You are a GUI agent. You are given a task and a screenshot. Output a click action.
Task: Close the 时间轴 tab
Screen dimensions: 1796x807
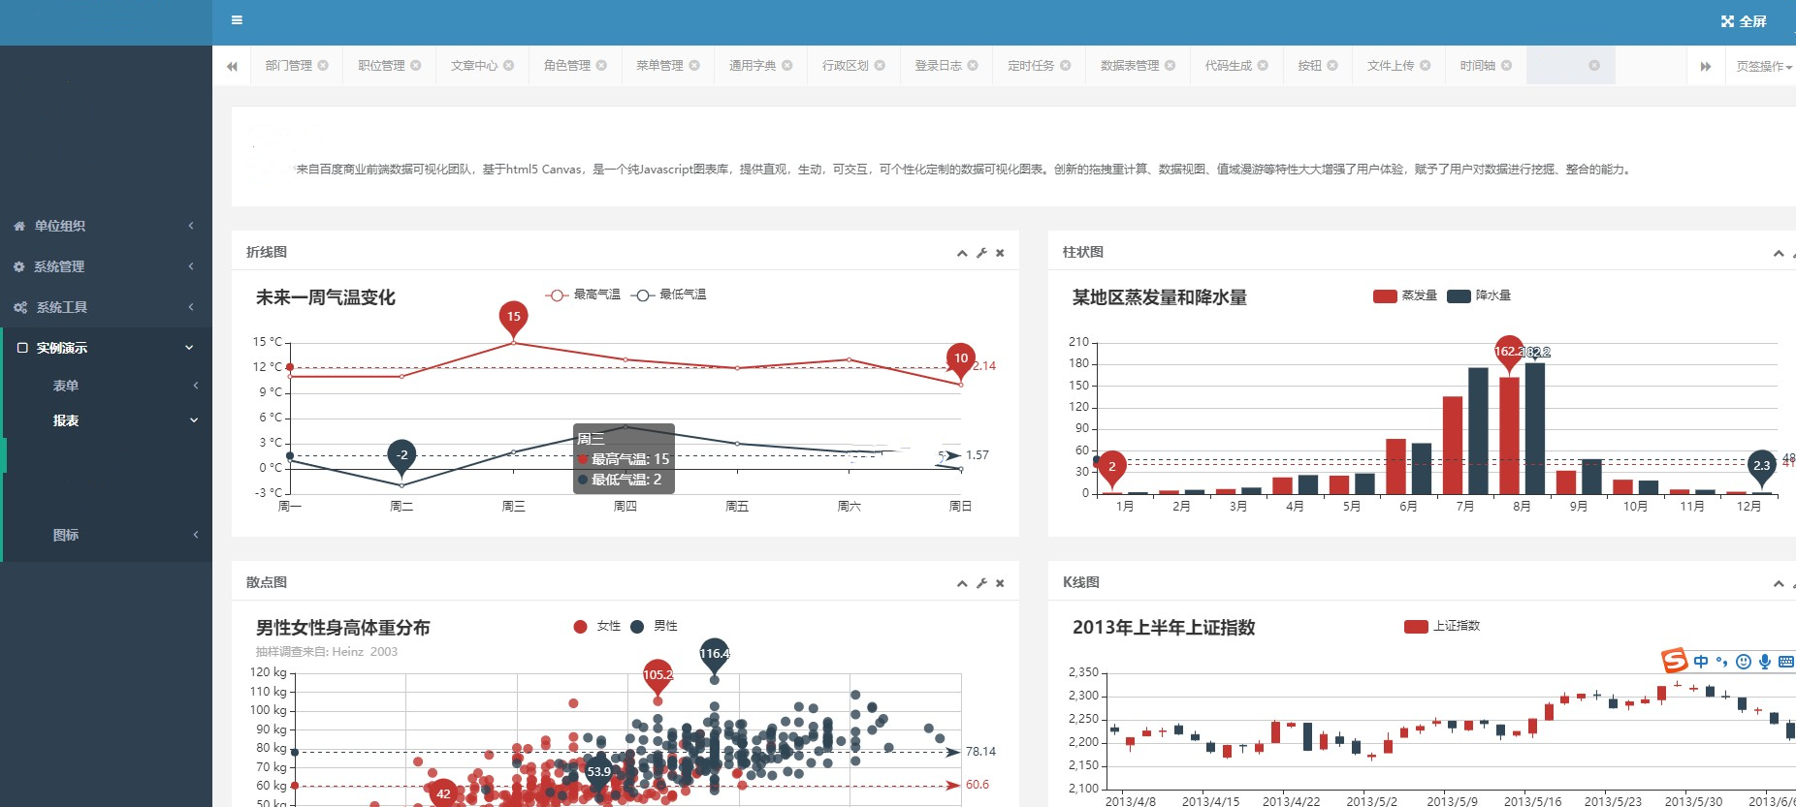(1507, 66)
